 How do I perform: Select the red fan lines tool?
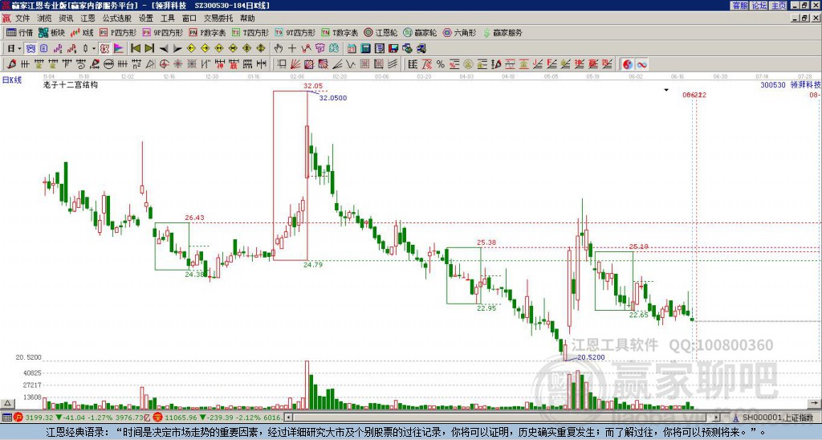pyautogui.click(x=295, y=64)
